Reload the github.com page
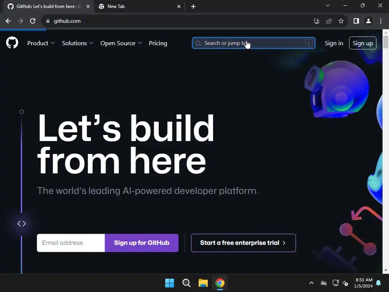Image resolution: width=389 pixels, height=292 pixels. click(x=33, y=21)
